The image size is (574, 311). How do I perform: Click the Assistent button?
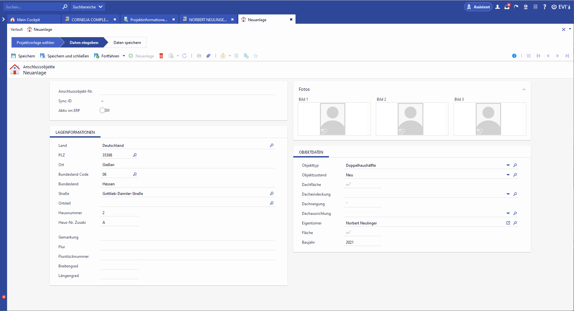coord(478,7)
